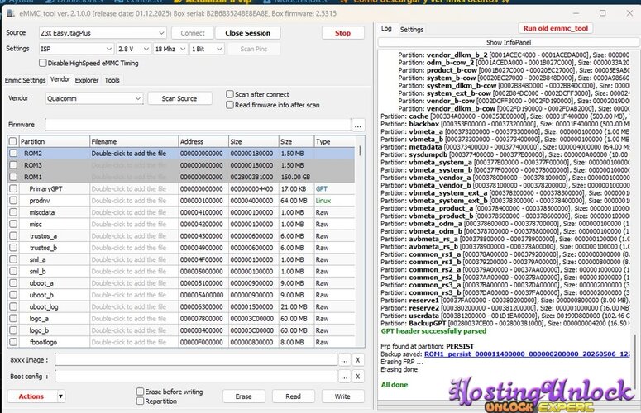Browse for the Boot config file
Screen dimensions: 641x413
(x=344, y=377)
